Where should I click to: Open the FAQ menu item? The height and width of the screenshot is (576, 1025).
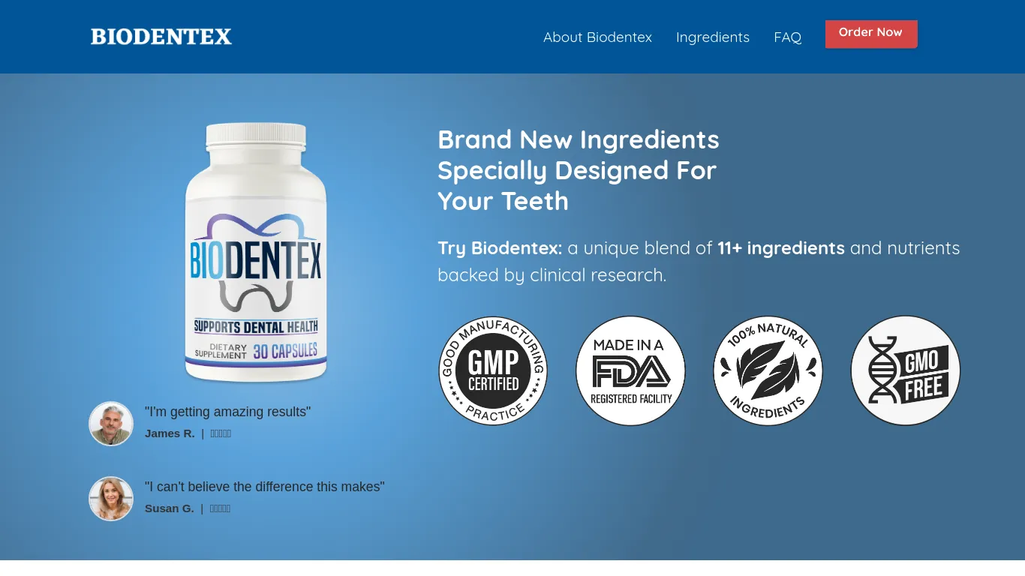(787, 37)
